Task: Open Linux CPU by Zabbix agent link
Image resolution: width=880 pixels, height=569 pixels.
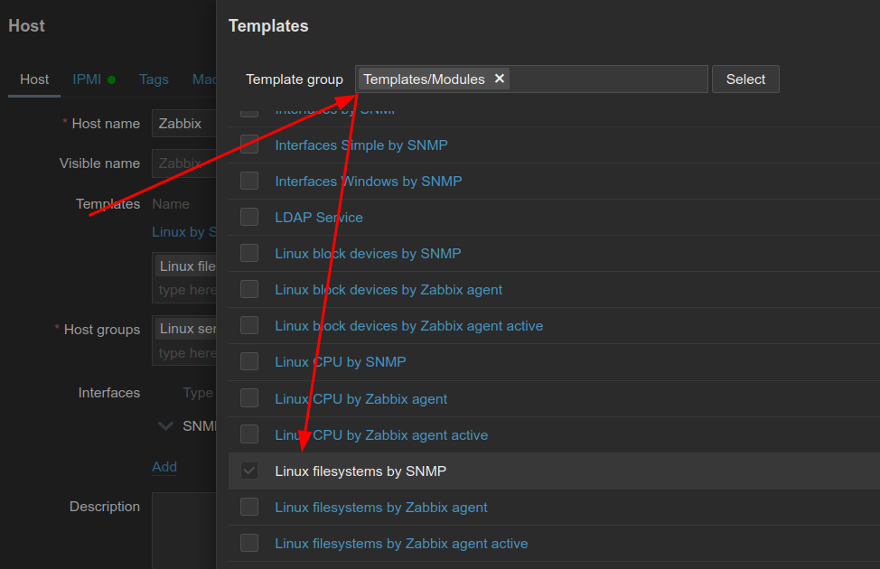Action: point(360,399)
